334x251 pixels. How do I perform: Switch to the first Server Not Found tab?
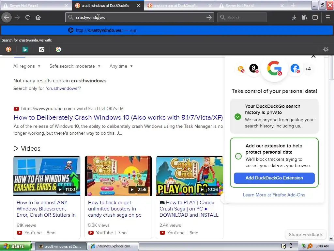36,6
